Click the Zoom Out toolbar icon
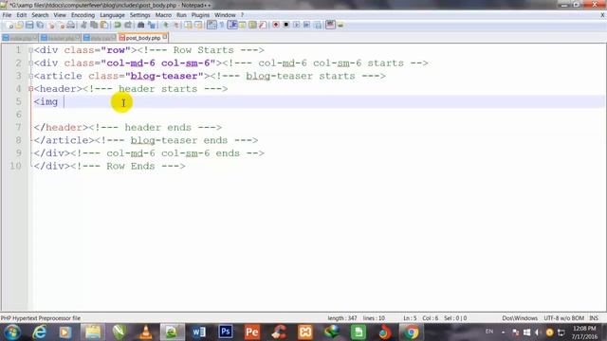The height and width of the screenshot is (341, 607). tap(176, 26)
